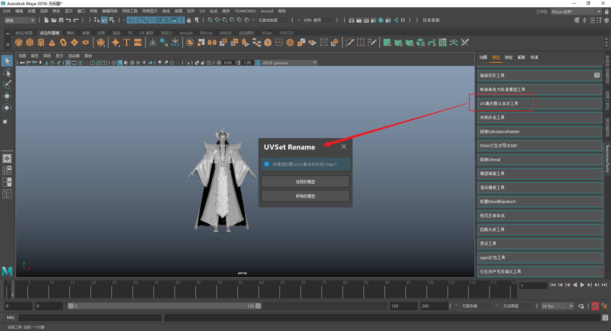Save the scene with the floppy-disk icon

(x=61, y=20)
